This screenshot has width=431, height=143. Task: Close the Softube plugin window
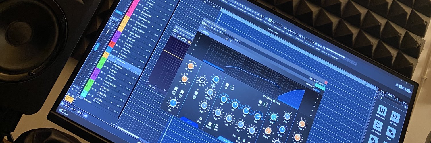[x=326, y=83]
